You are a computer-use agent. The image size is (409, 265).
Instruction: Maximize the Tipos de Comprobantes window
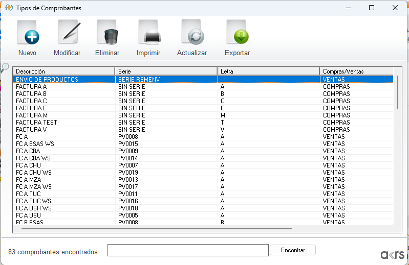click(x=372, y=8)
